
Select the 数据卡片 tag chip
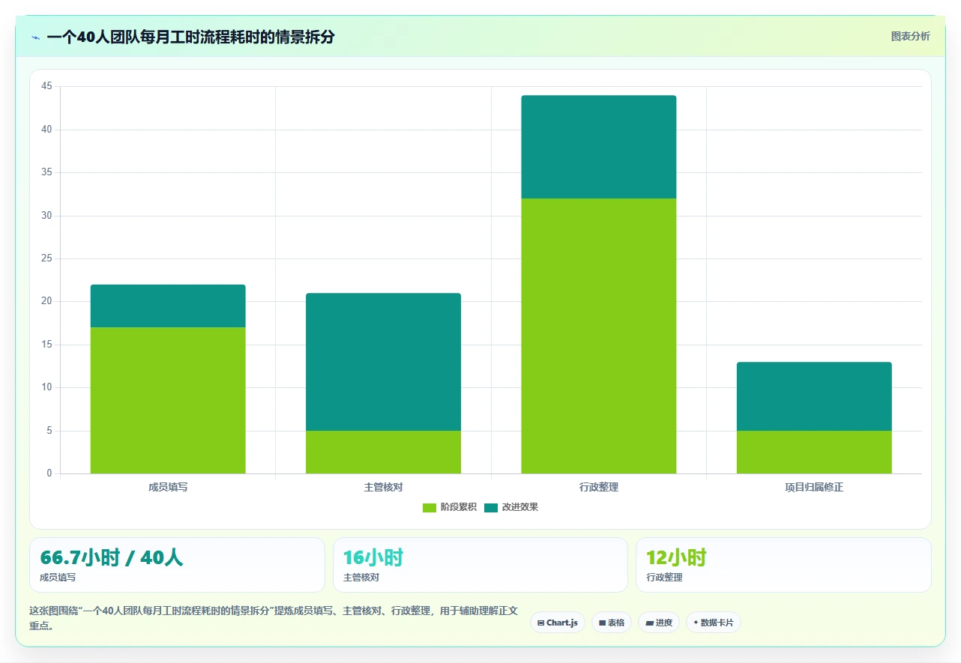(x=714, y=623)
